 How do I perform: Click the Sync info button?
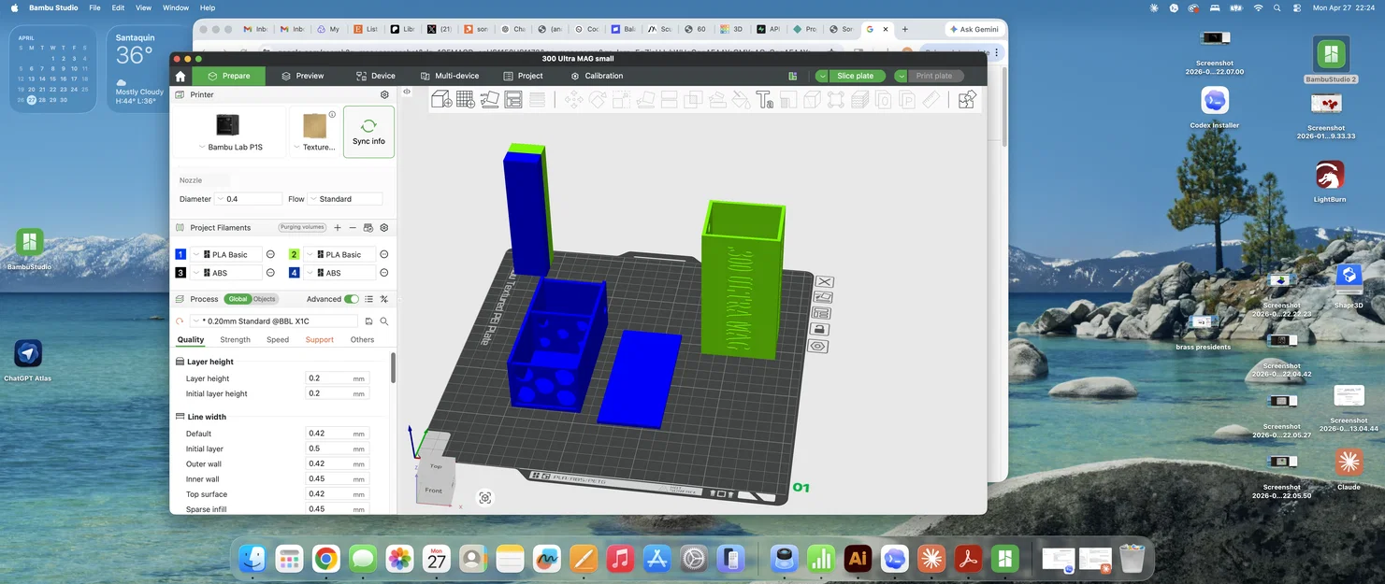click(x=368, y=132)
